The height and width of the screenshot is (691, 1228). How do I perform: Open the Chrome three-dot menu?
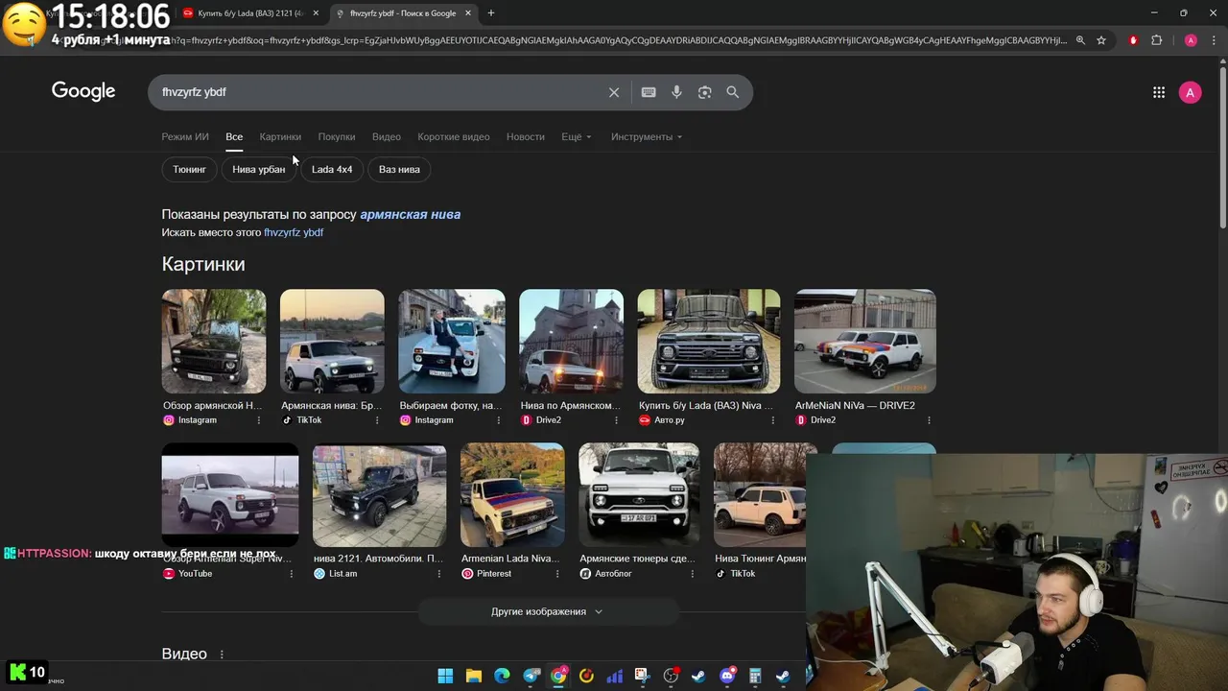pos(1213,40)
